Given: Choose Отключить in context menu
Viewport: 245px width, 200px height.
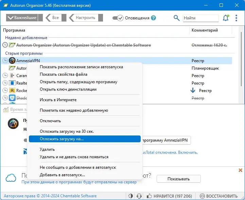Looking at the screenshot, I should pos(85,121).
